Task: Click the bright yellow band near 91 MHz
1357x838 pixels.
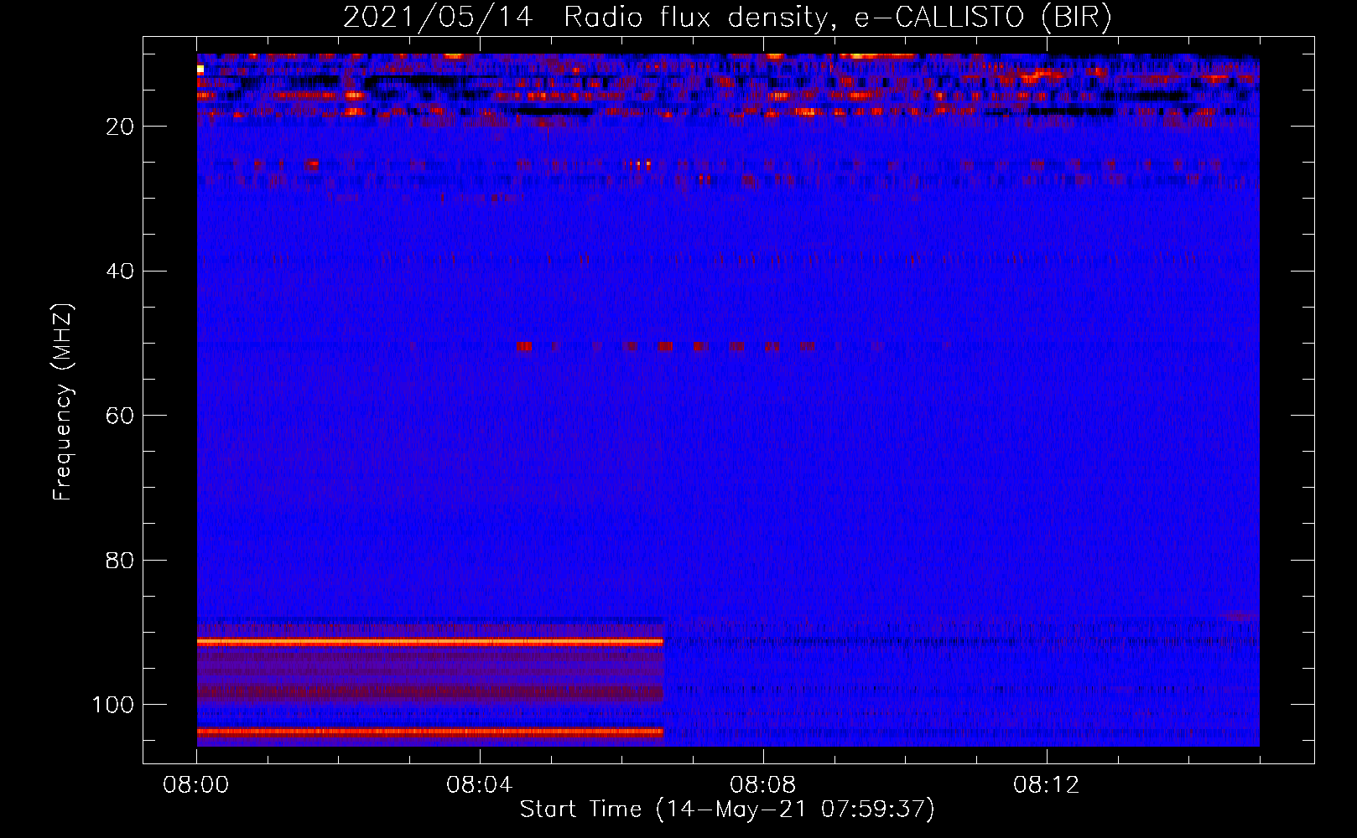Action: pyautogui.click(x=430, y=642)
